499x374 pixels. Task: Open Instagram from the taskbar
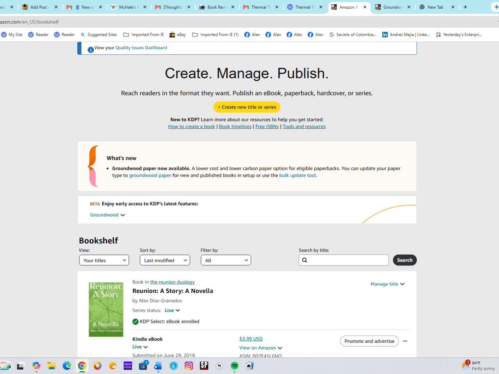pos(189,366)
